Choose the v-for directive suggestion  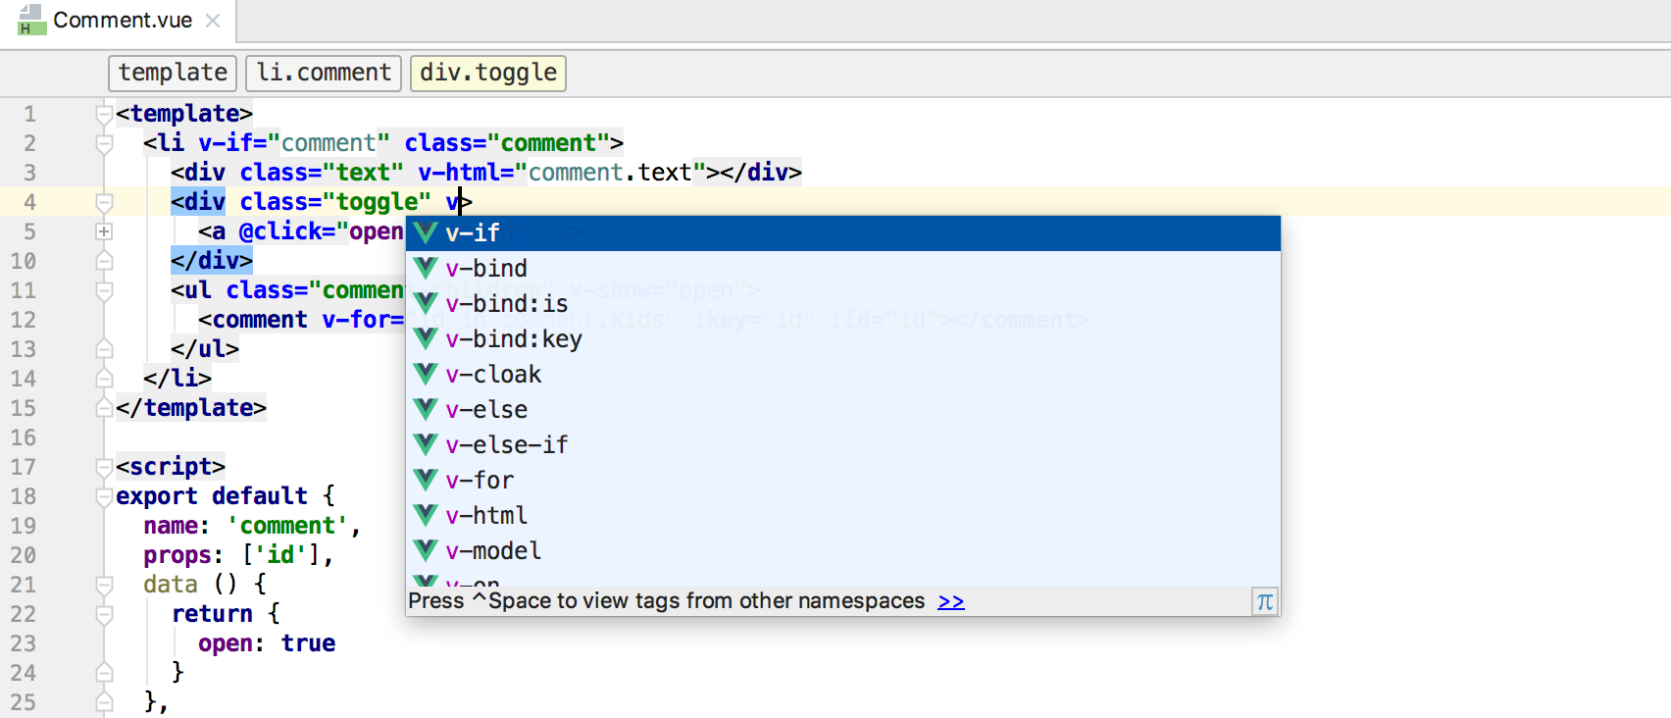[x=843, y=481]
